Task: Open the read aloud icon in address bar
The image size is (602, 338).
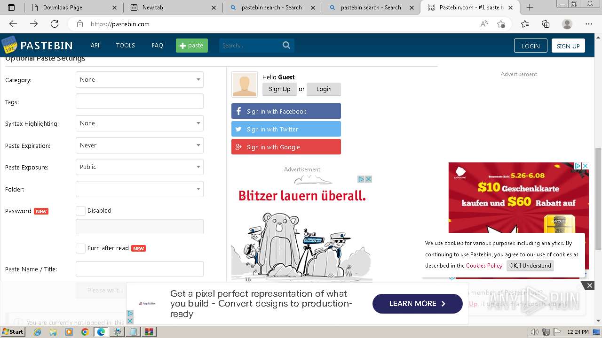Action: tap(484, 24)
